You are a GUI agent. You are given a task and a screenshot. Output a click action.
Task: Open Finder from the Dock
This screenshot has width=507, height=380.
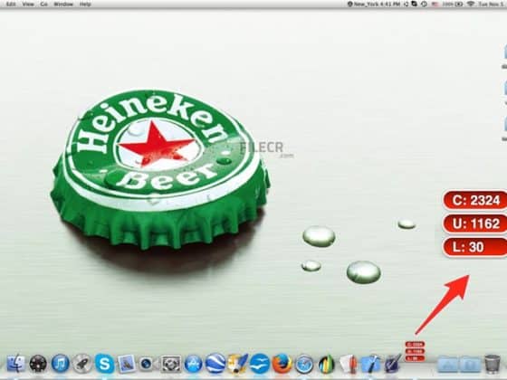pyautogui.click(x=15, y=364)
